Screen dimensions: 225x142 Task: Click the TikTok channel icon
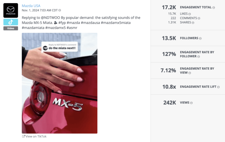[11, 22]
